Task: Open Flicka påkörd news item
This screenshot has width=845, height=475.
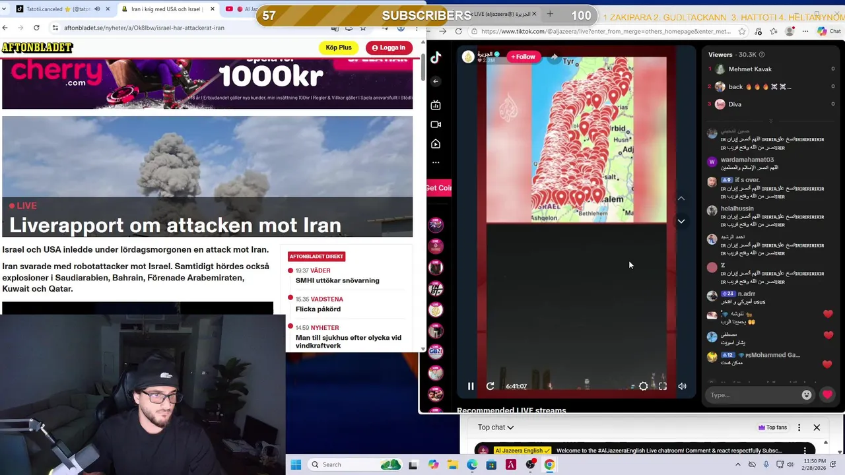Action: (x=318, y=309)
